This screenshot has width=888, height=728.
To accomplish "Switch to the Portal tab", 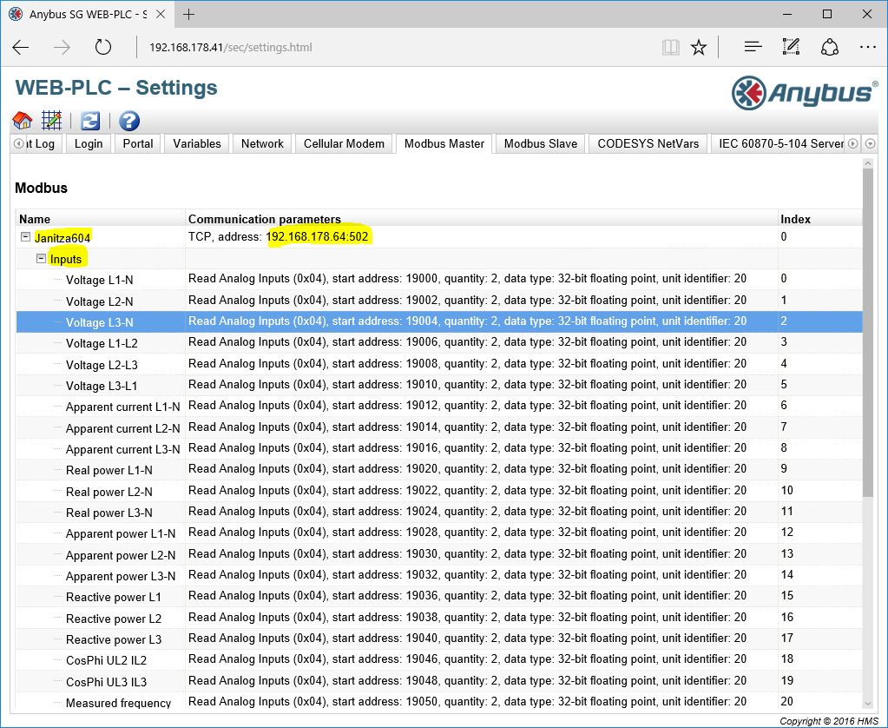I will [x=138, y=144].
